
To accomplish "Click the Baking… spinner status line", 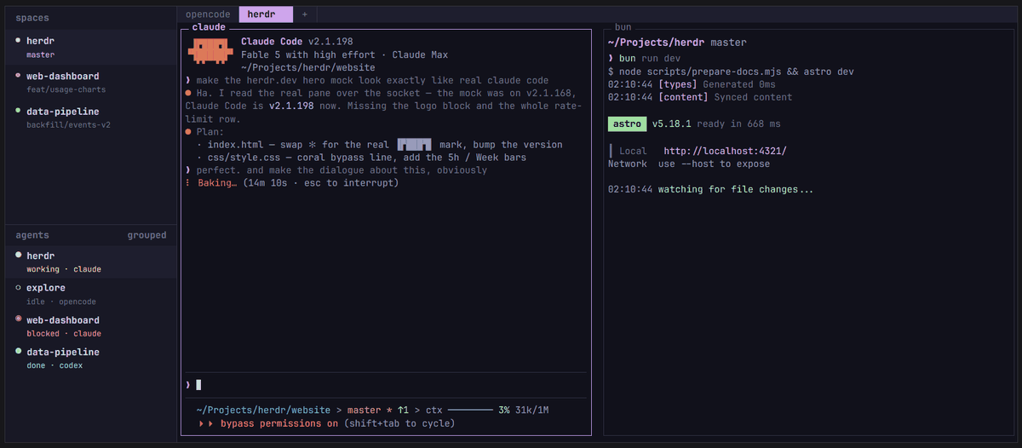I will click(291, 182).
